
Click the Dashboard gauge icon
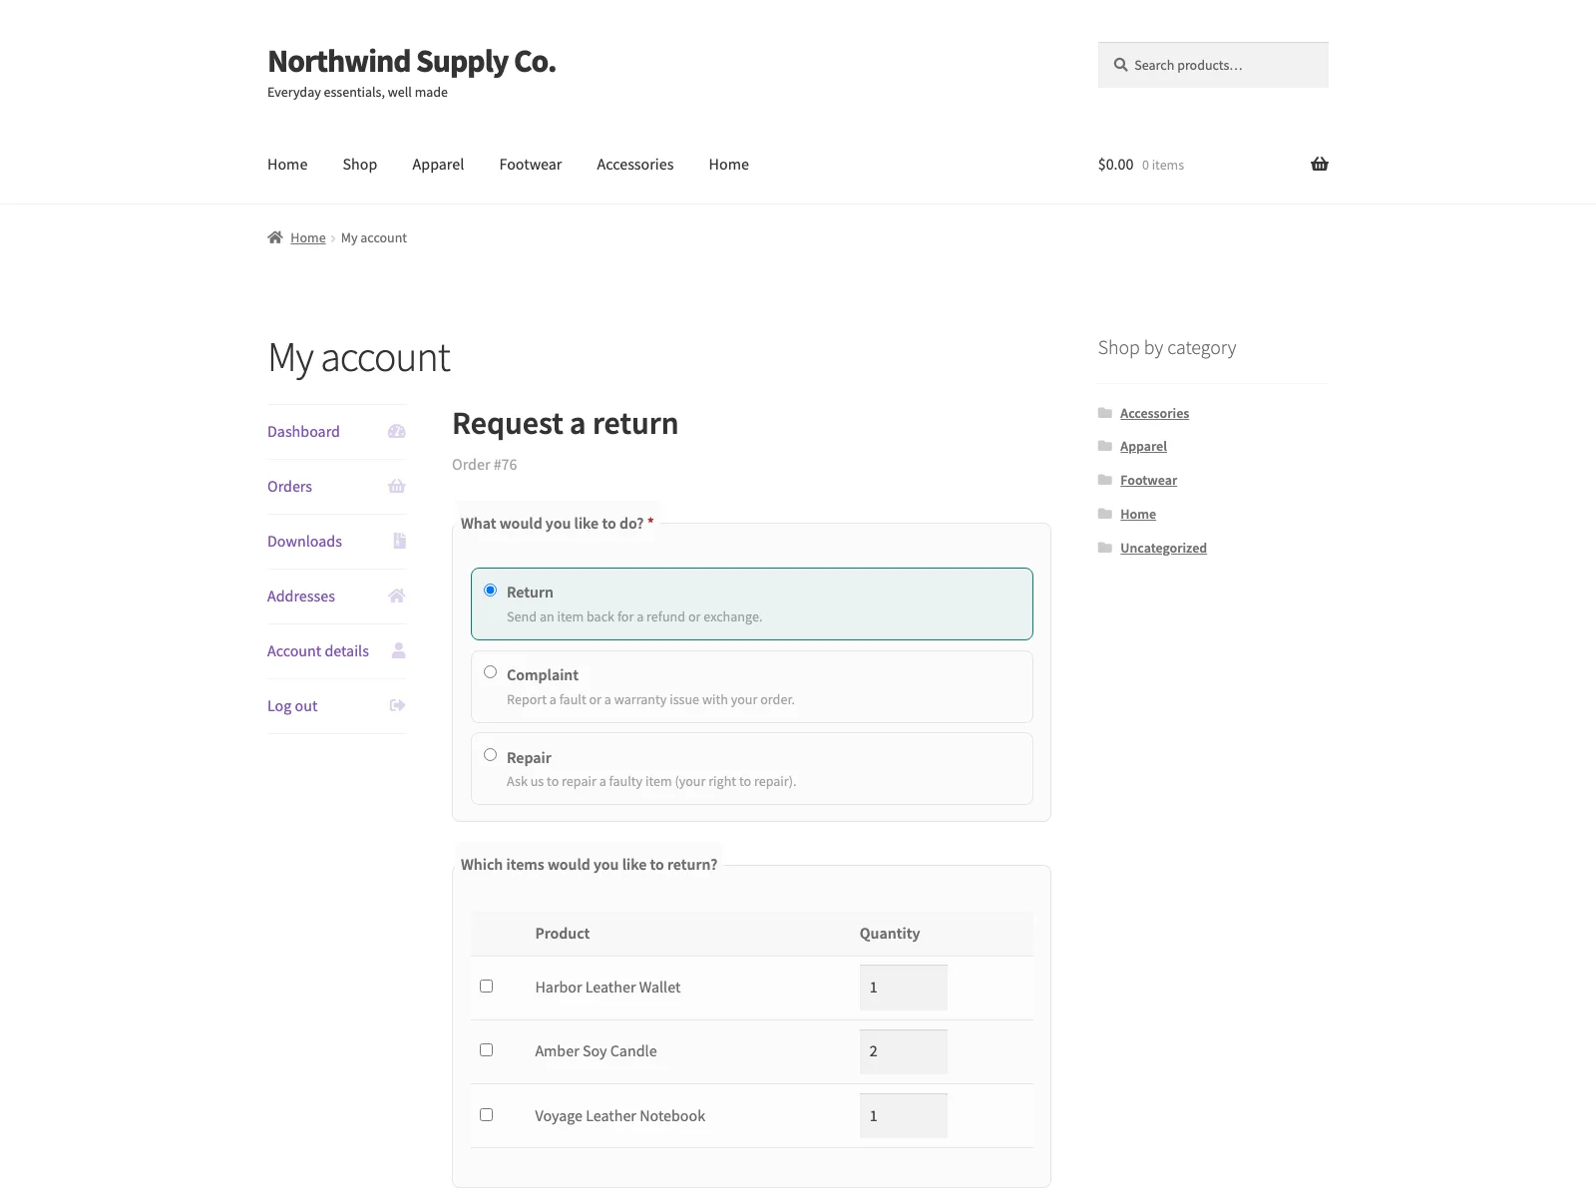coord(397,432)
